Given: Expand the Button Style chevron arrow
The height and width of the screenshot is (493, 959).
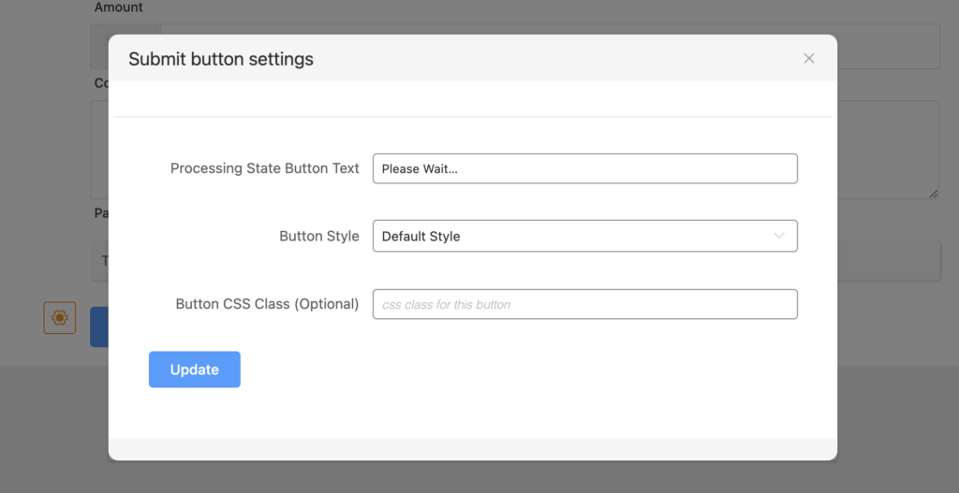Looking at the screenshot, I should (x=779, y=236).
